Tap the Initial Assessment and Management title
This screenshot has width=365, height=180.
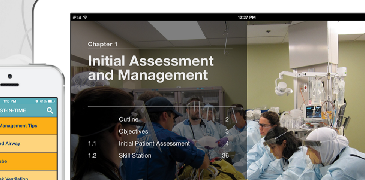click(x=150, y=68)
